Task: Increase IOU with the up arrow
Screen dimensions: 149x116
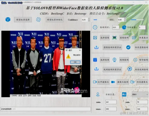Action: click(125, 19)
